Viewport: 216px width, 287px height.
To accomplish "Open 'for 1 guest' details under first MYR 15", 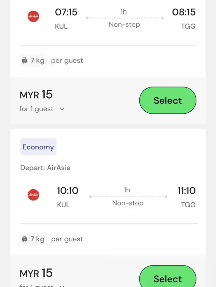I will (36, 109).
